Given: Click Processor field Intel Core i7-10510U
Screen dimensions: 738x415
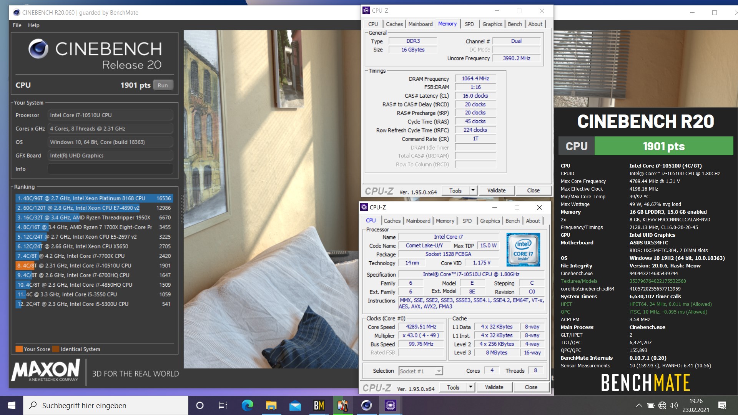Looking at the screenshot, I should pos(110,115).
